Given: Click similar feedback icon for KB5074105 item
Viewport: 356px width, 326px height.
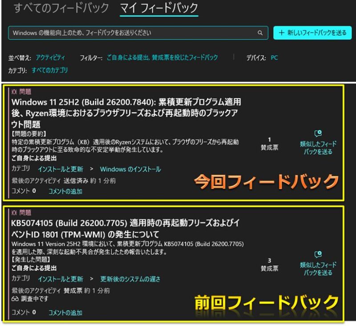Looking at the screenshot, I should [x=318, y=255].
